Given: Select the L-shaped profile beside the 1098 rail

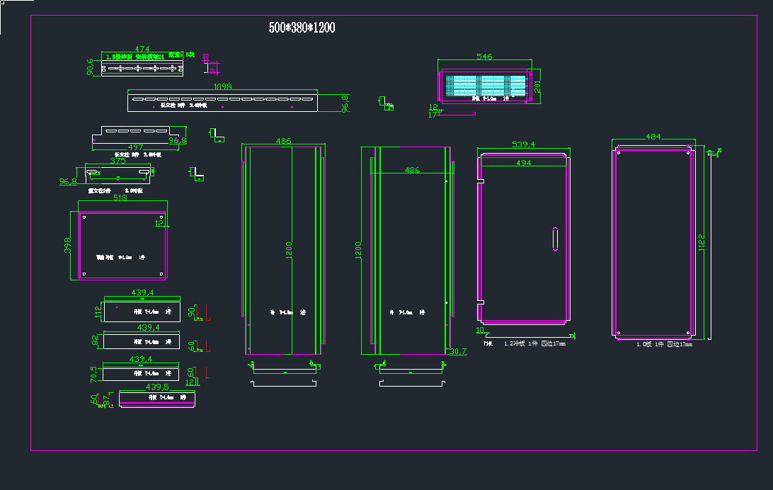Looking at the screenshot, I should (386, 103).
